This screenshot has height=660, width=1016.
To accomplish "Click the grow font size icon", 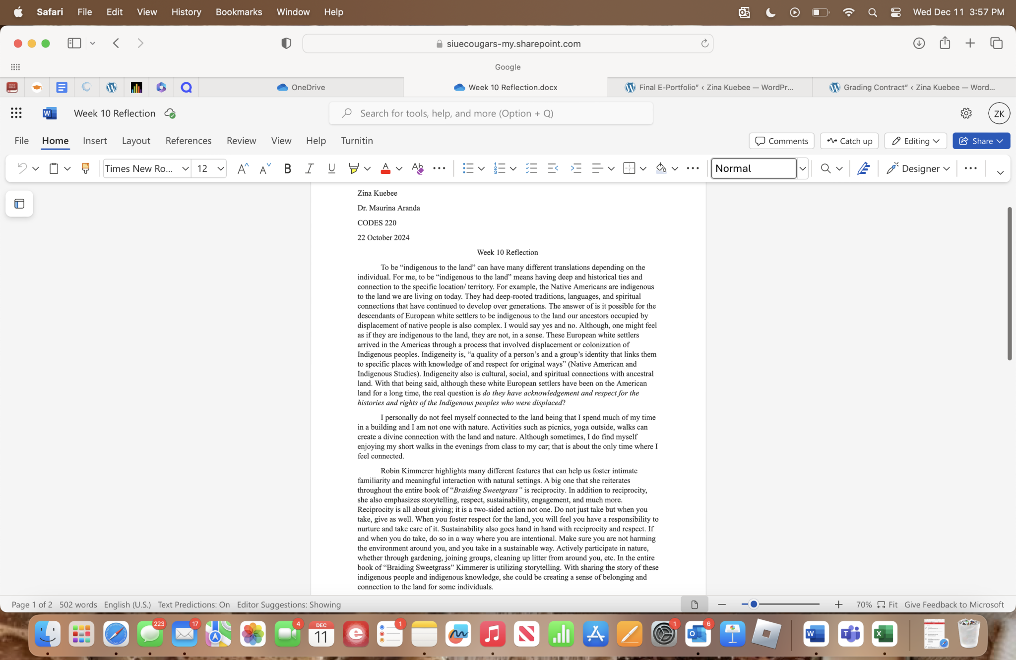I will tap(242, 168).
